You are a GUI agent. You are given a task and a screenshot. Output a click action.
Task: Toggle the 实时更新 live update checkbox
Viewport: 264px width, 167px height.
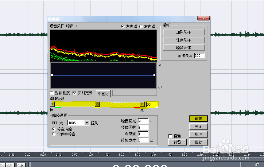[74, 93]
